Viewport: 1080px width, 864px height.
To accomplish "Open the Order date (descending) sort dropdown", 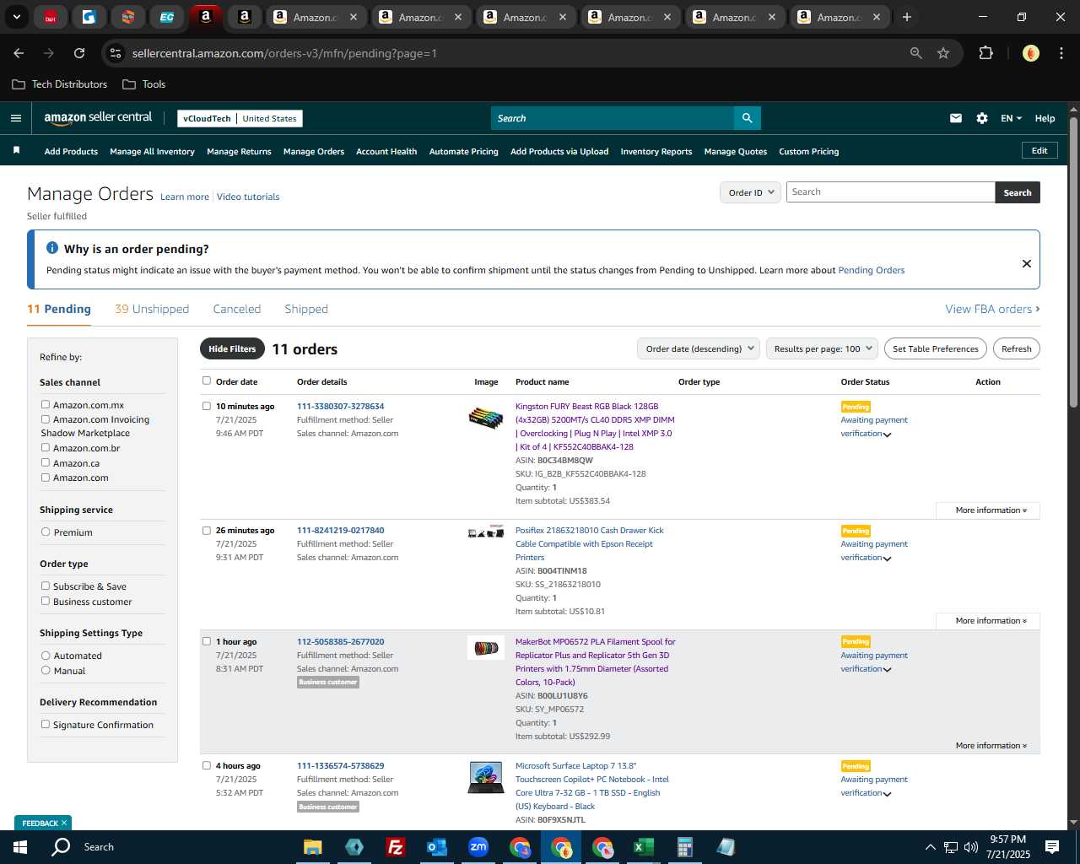I will click(x=699, y=348).
